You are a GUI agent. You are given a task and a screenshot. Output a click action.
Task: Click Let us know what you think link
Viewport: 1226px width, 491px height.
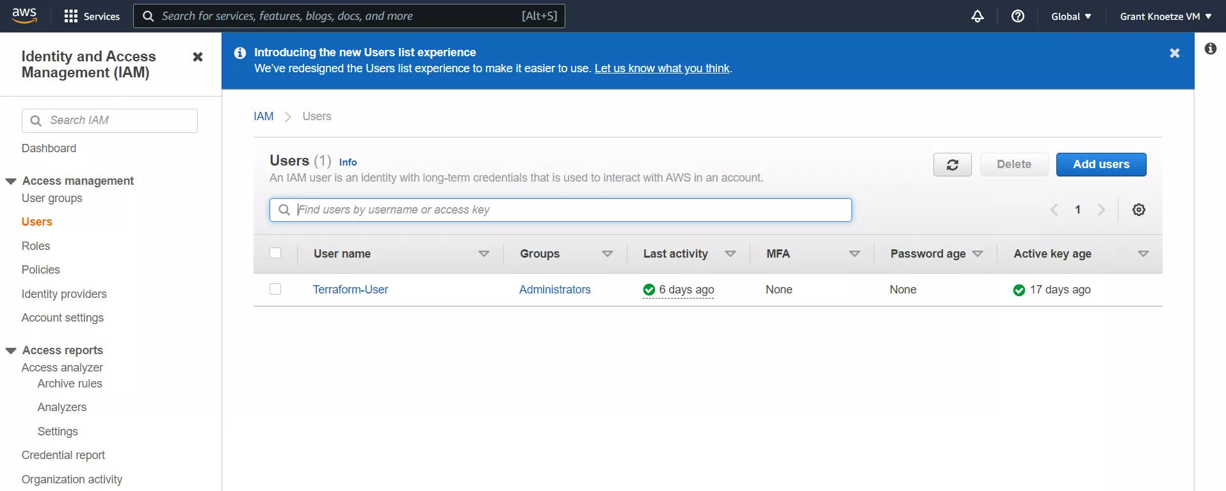click(x=662, y=68)
